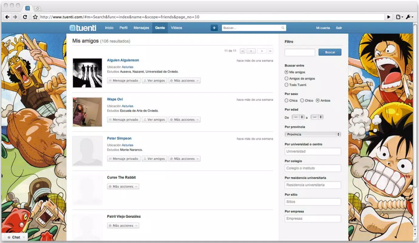Click the Salir link
This screenshot has height=243, width=419.
[339, 28]
